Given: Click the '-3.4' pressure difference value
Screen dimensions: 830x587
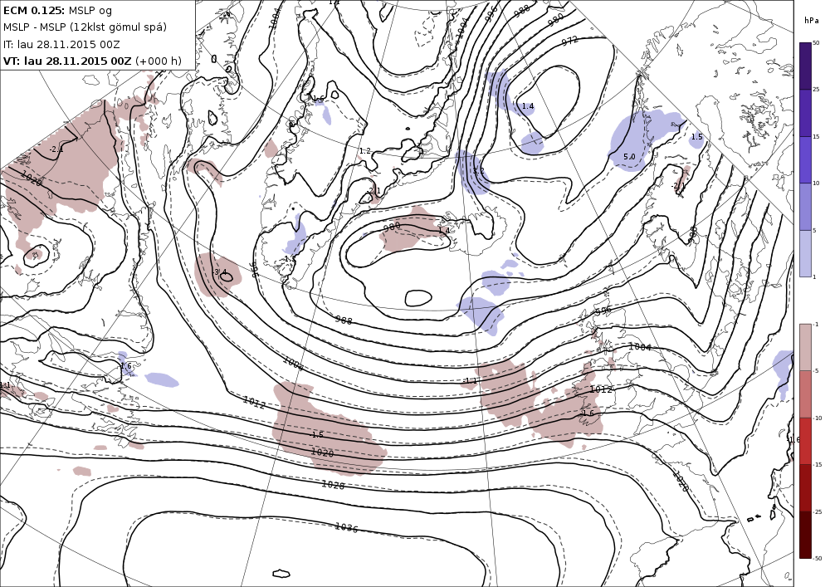Looking at the screenshot, I should click(x=219, y=272).
